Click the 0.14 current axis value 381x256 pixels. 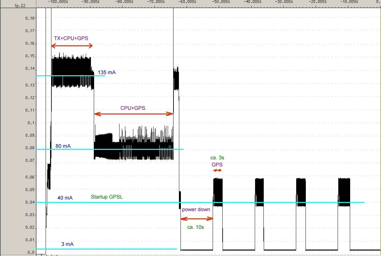(x=30, y=69)
